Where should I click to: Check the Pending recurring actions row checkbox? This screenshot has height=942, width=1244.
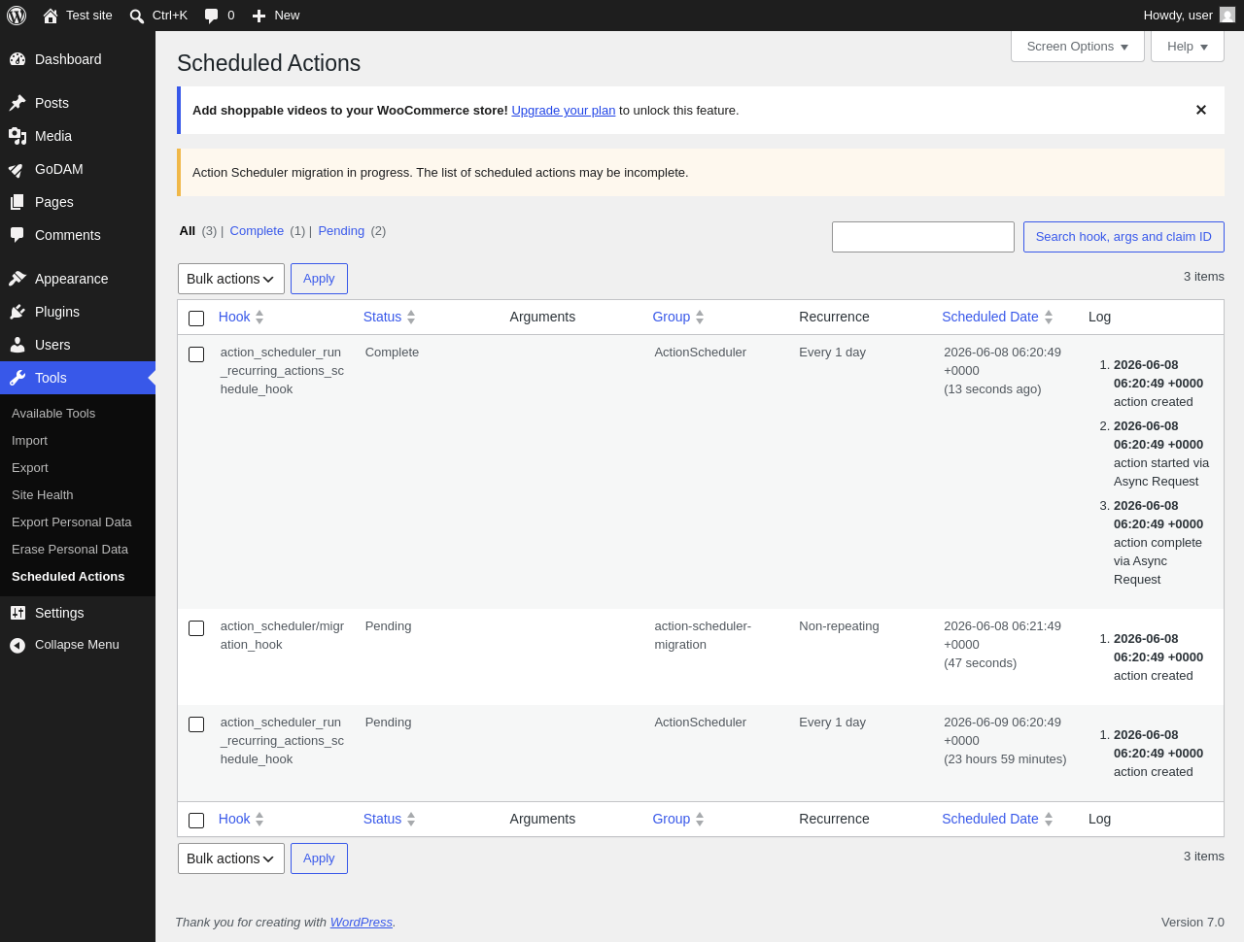[196, 724]
